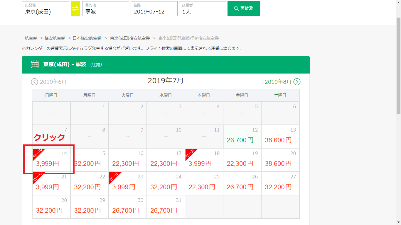This screenshot has width=401, height=225.
Task: Go to previous month 2019年6月 arrow
Action: 35,82
